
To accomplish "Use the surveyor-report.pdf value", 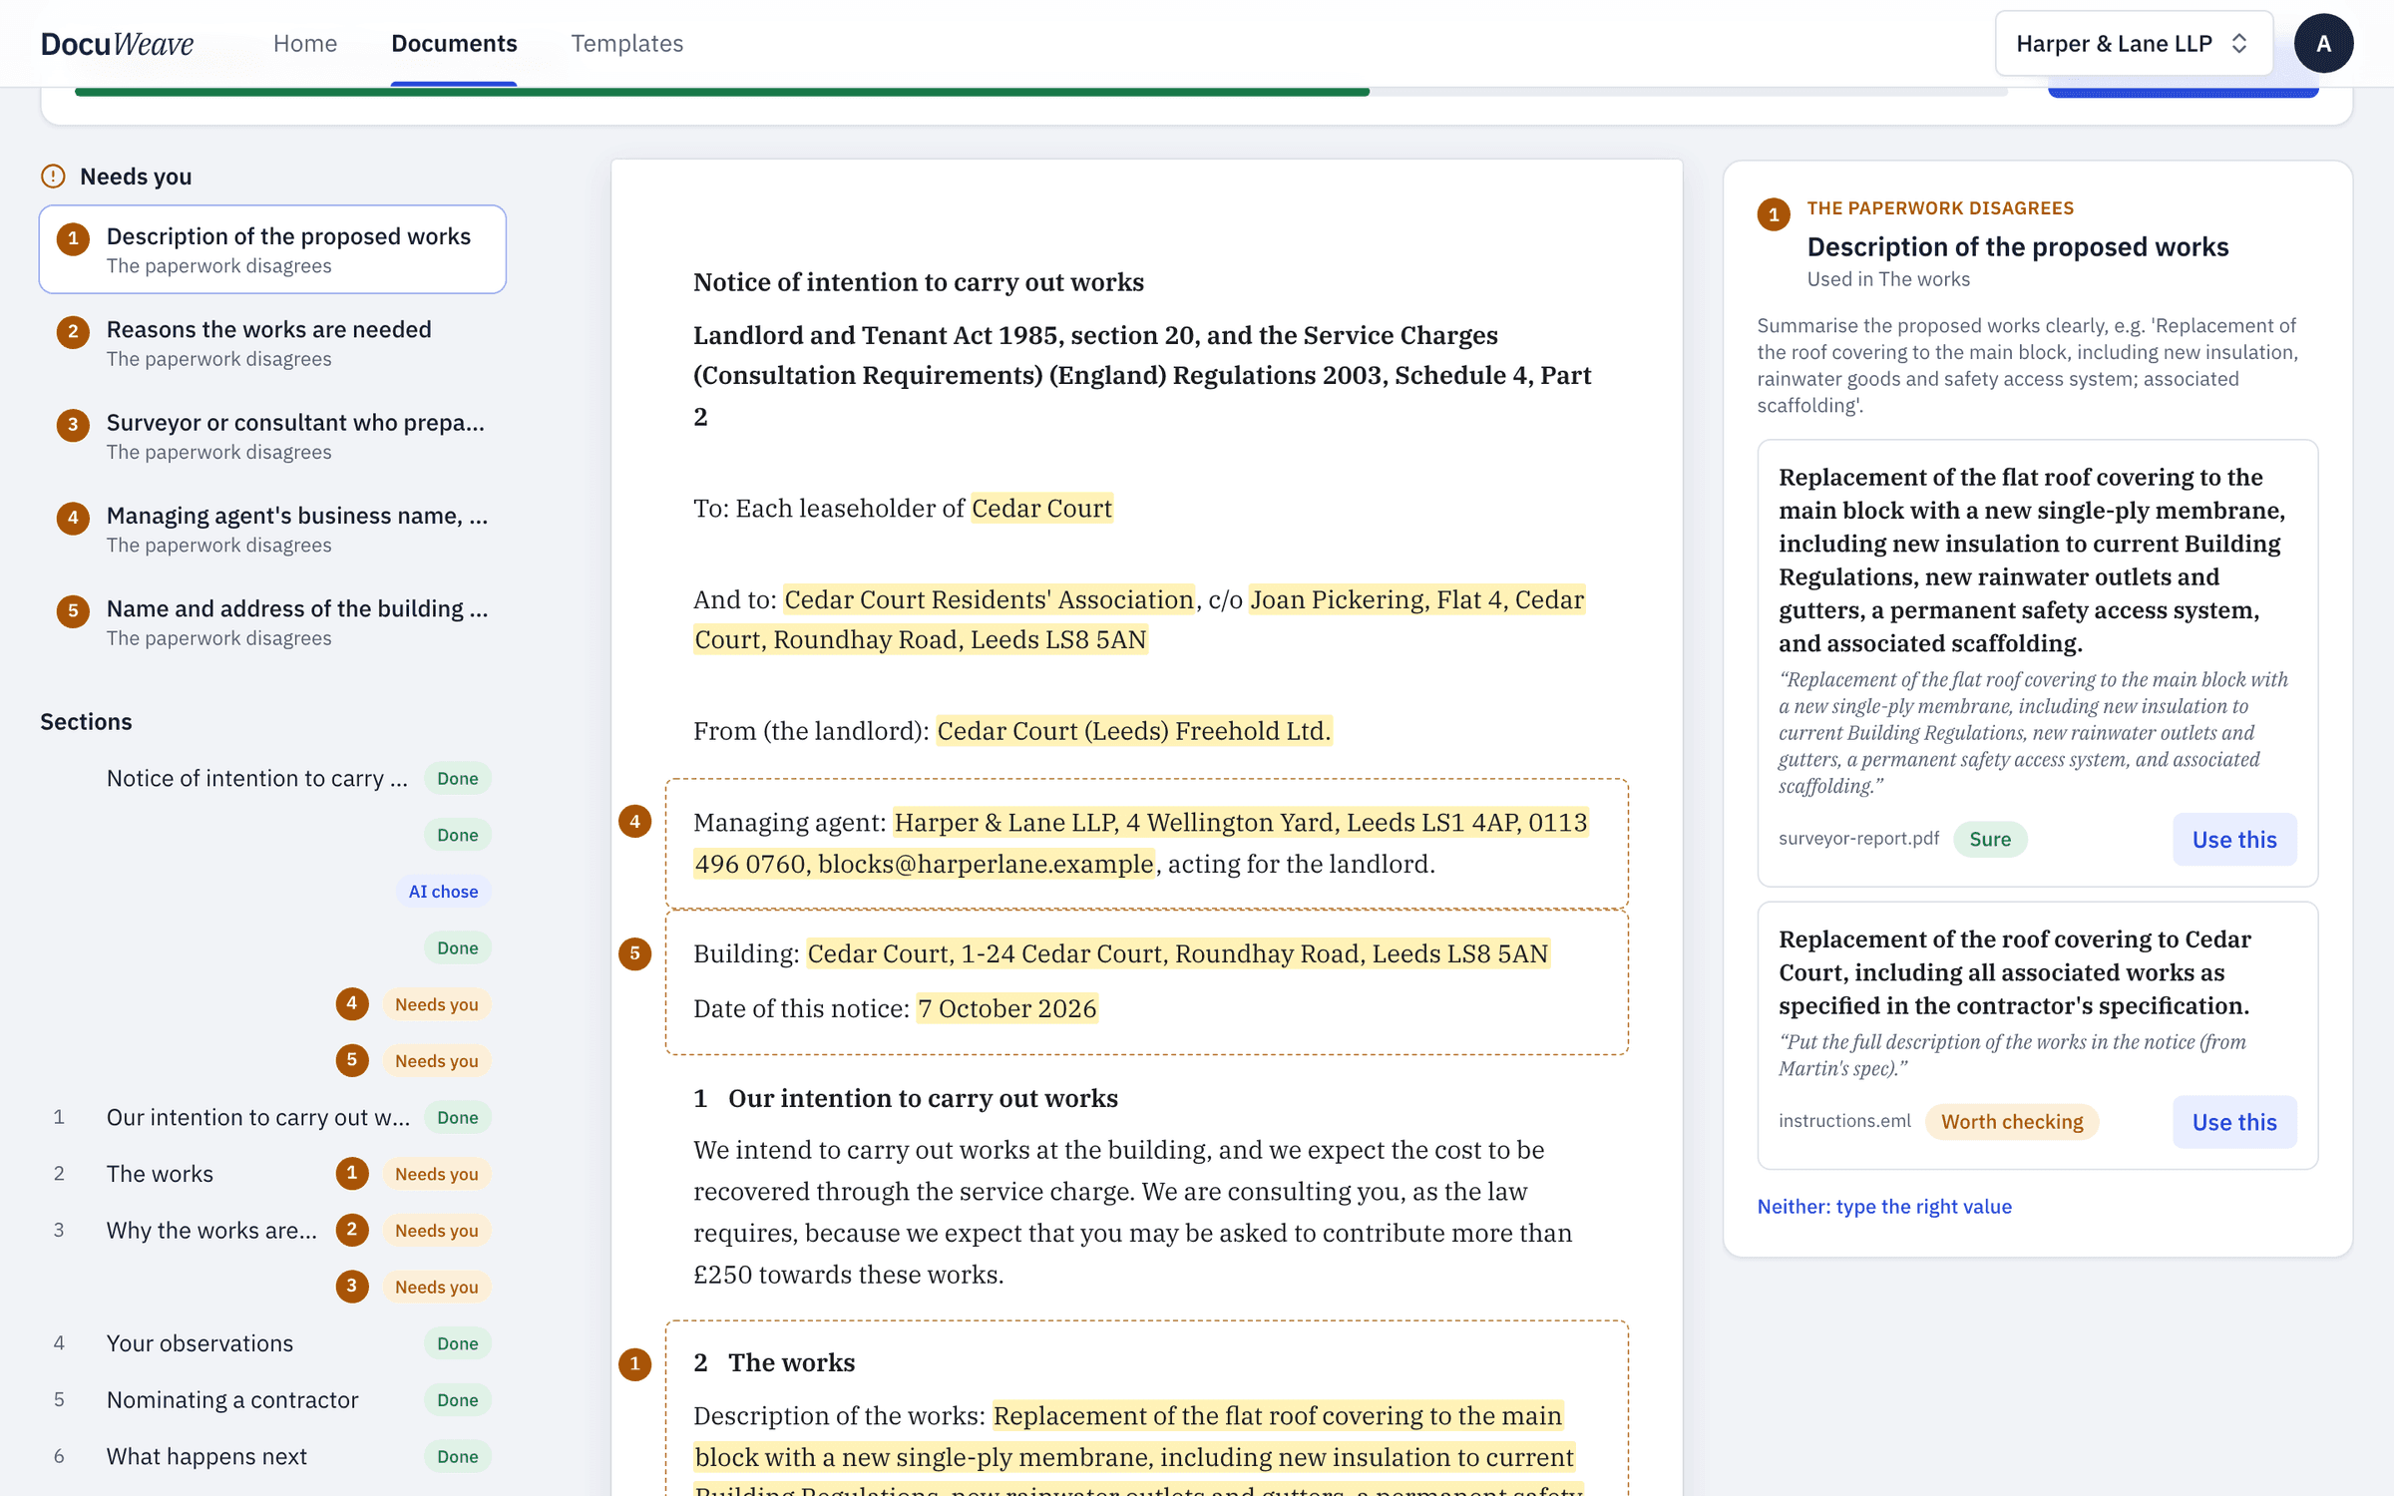I will click(2234, 839).
